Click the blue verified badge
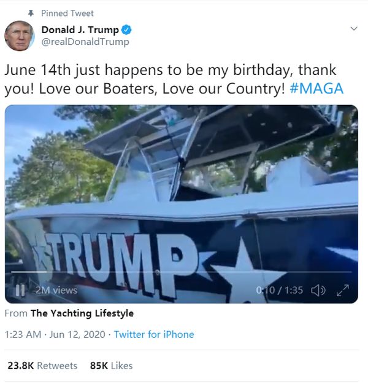The height and width of the screenshot is (384, 368). [126, 30]
